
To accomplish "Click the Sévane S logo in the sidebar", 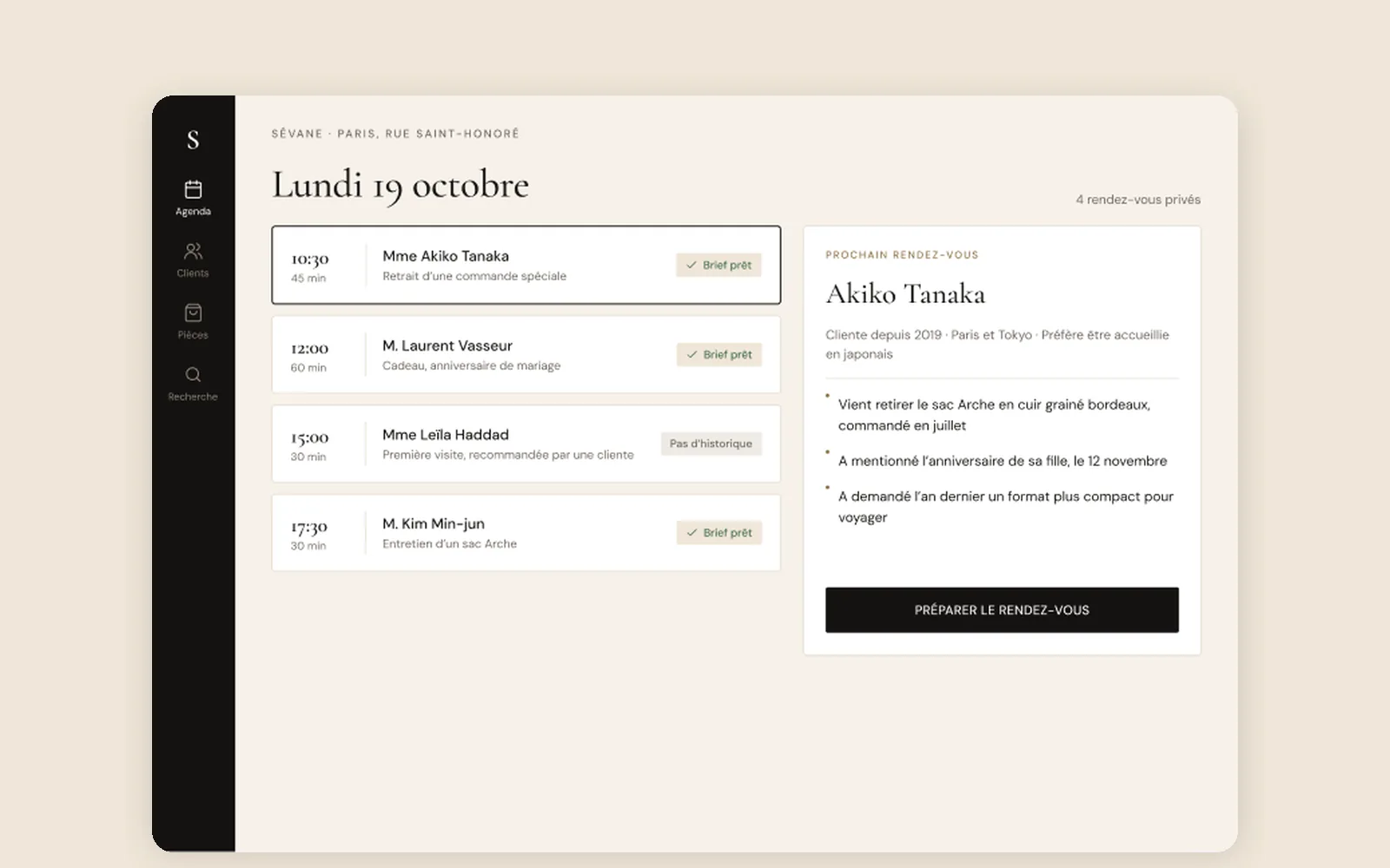I will click(193, 139).
